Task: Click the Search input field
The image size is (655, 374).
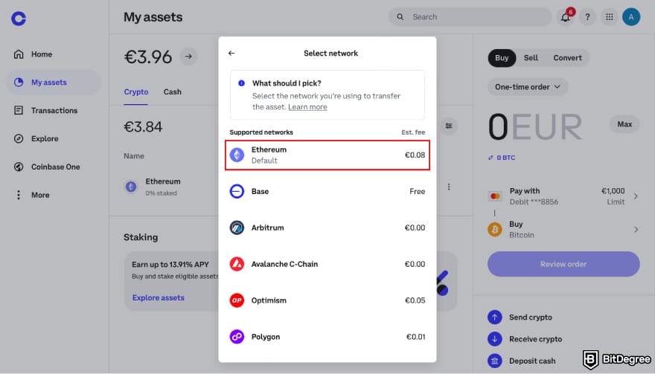Action: coord(470,17)
